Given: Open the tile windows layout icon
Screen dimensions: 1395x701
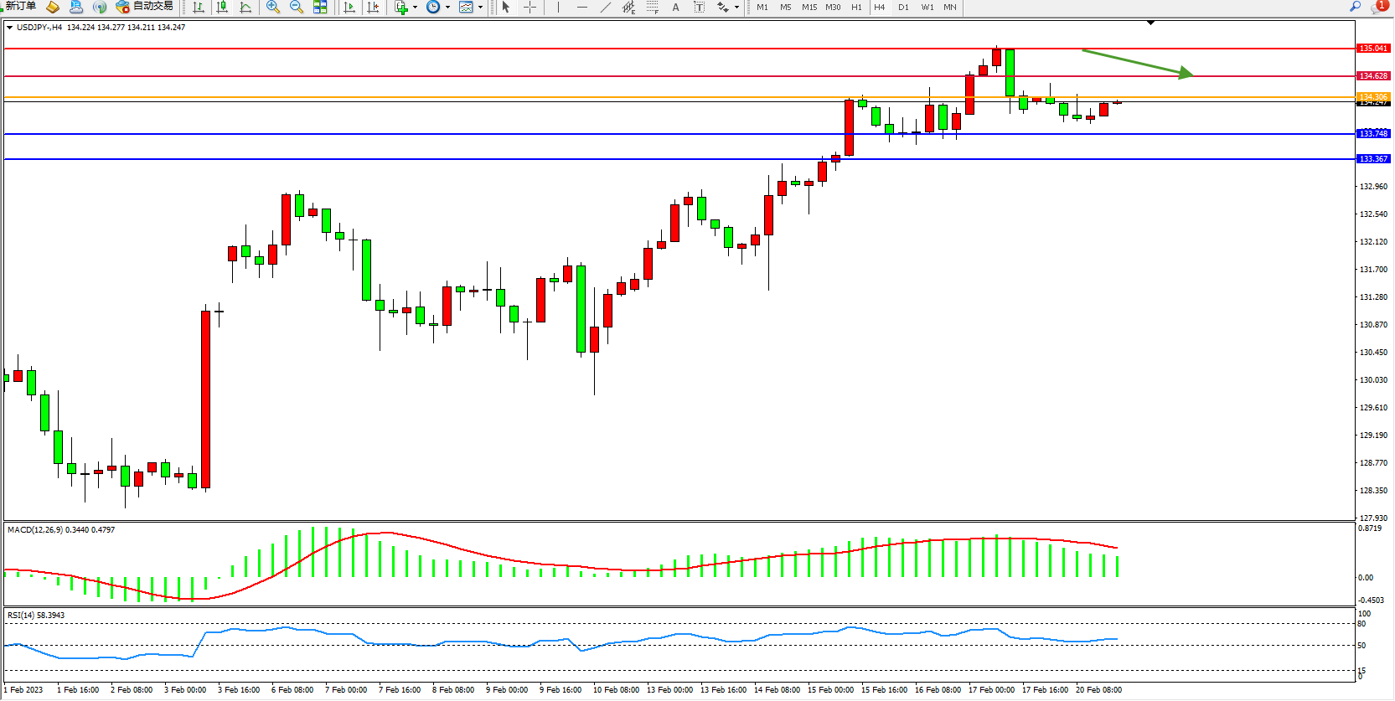Looking at the screenshot, I should [x=320, y=7].
